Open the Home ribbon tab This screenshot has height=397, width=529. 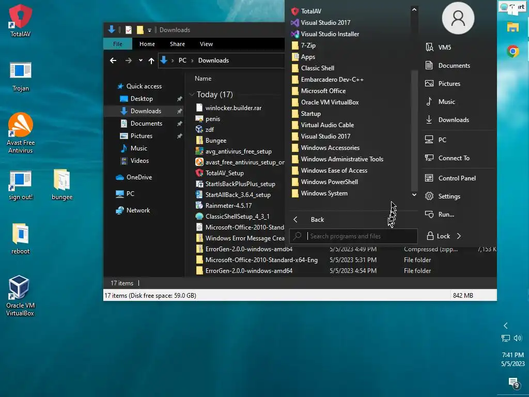(147, 44)
